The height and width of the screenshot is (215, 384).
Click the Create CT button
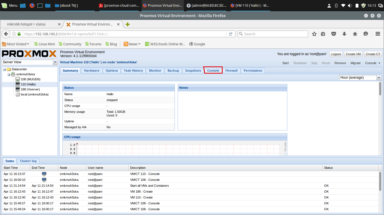[373, 54]
